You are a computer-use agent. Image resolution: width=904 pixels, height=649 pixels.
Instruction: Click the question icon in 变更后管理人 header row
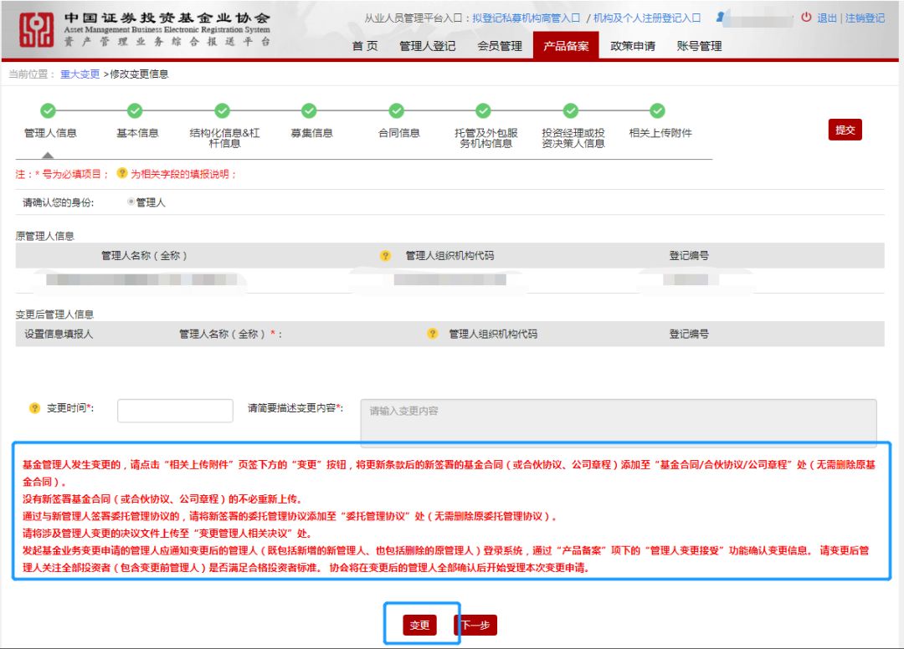point(432,334)
